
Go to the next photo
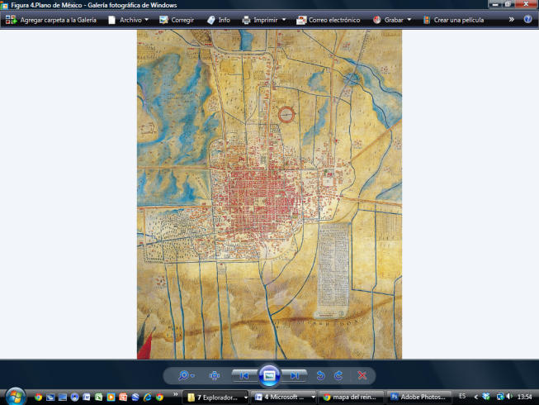click(x=294, y=375)
